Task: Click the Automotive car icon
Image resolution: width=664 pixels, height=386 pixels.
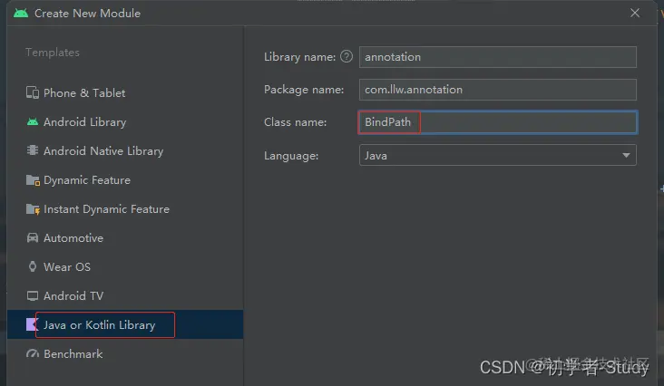Action: tap(33, 237)
